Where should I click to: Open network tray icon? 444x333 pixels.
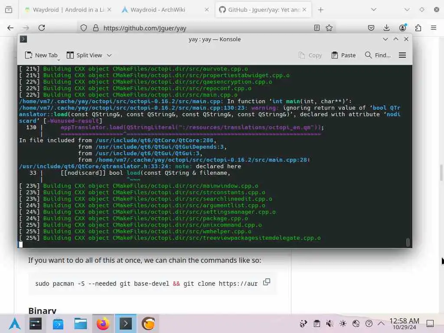356,323
